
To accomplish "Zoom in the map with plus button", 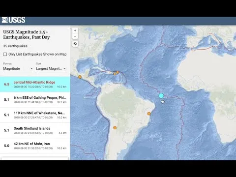I will [x=75, y=30].
